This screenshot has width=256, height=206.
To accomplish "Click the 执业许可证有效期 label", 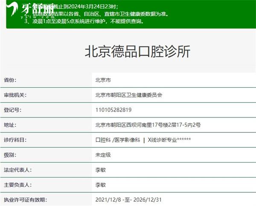I will tap(25, 200).
